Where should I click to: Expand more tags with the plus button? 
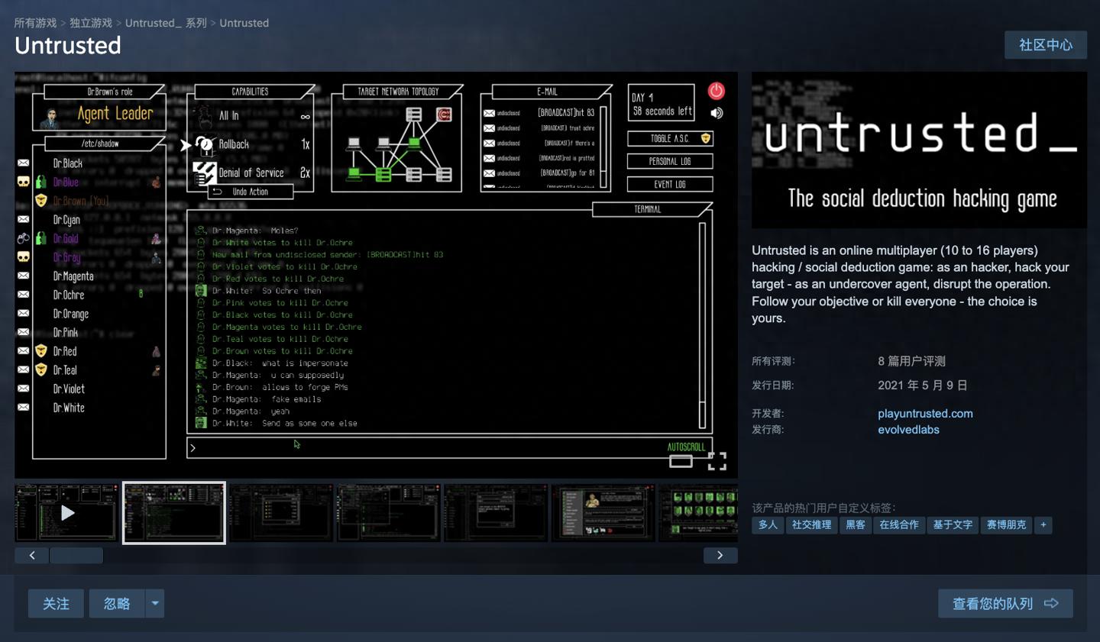click(x=1043, y=524)
